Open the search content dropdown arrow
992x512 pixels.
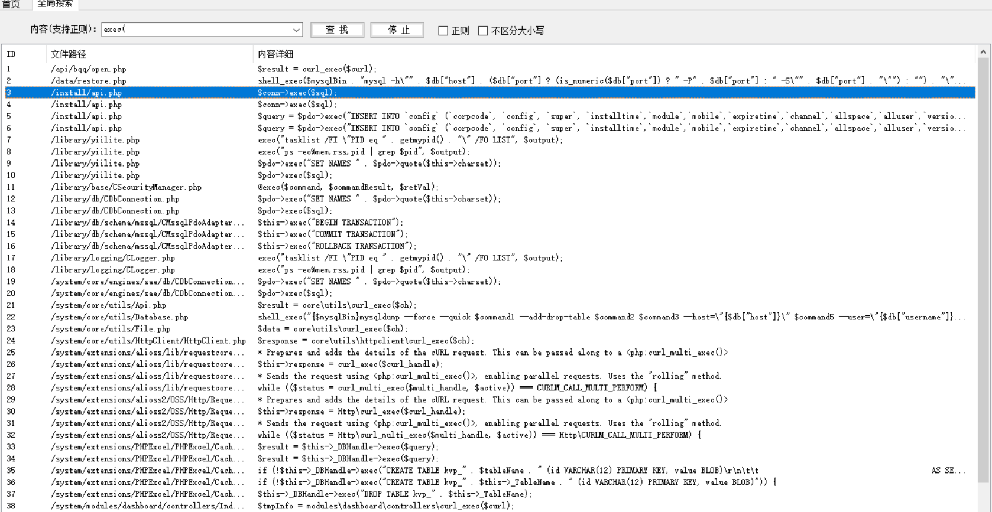(296, 30)
